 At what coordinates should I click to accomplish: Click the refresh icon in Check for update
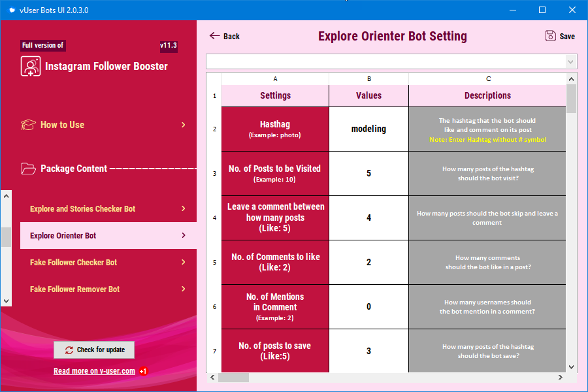69,350
